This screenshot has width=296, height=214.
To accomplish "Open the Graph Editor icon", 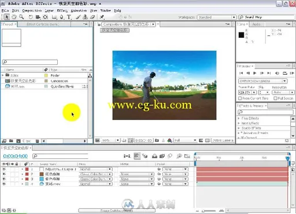I will coord(187,156).
